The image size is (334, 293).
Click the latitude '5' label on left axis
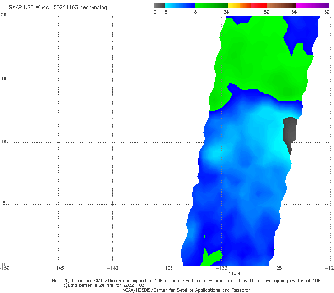pyautogui.click(x=4, y=203)
